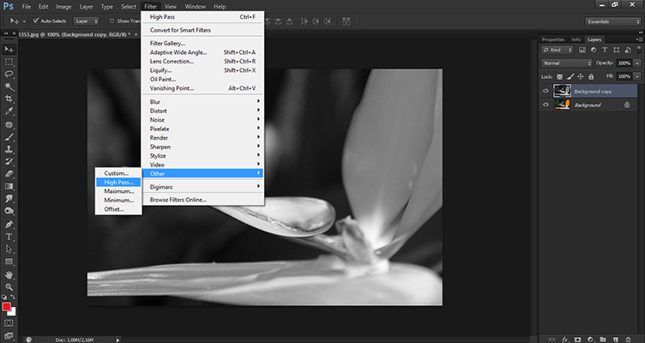The width and height of the screenshot is (645, 343).
Task: Activate the Hand tool
Action: [x=9, y=274]
